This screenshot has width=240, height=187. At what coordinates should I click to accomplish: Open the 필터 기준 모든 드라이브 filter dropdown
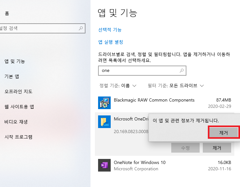[x=176, y=85]
